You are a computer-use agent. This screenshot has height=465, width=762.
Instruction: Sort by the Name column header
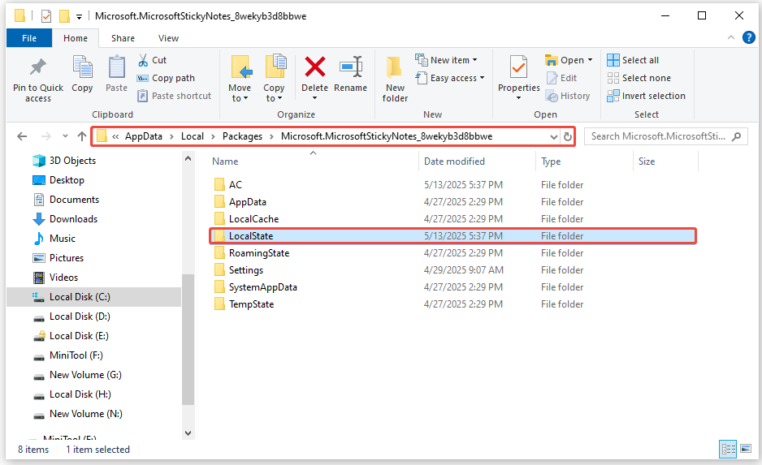pos(225,161)
